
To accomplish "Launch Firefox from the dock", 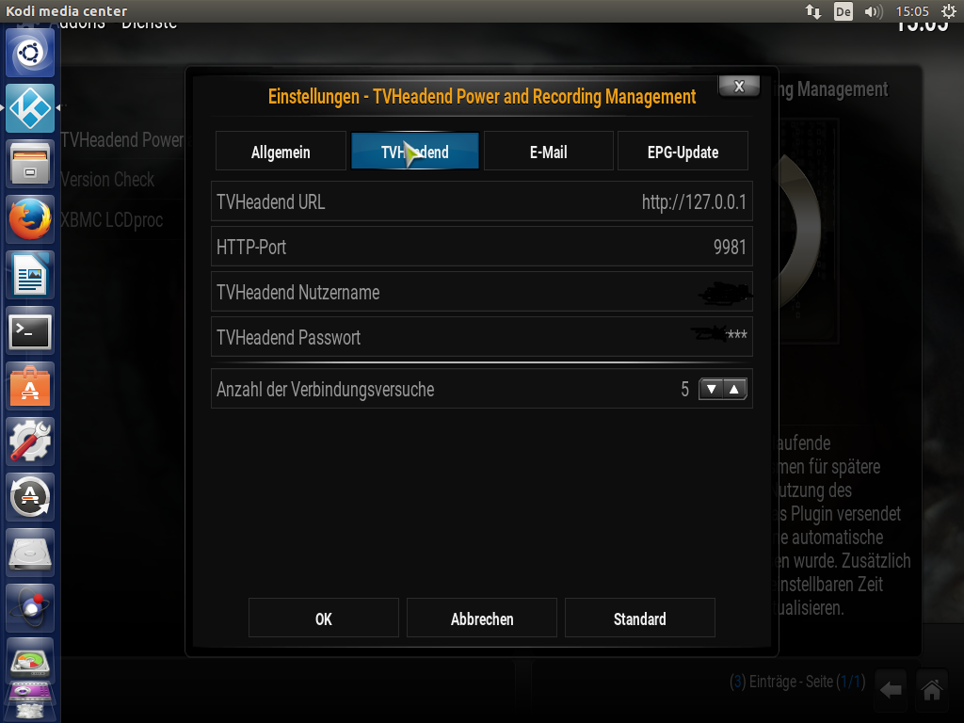I will click(x=30, y=219).
